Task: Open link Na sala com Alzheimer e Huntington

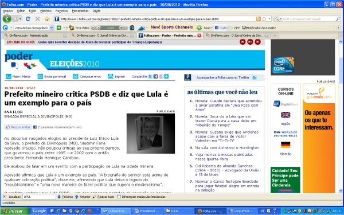Action: tap(227, 148)
